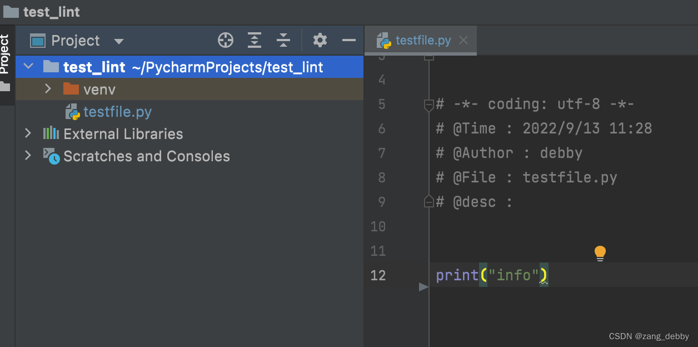The height and width of the screenshot is (347, 698).
Task: Collapse the header comments via fold arrow at line 5
Action: click(x=428, y=103)
